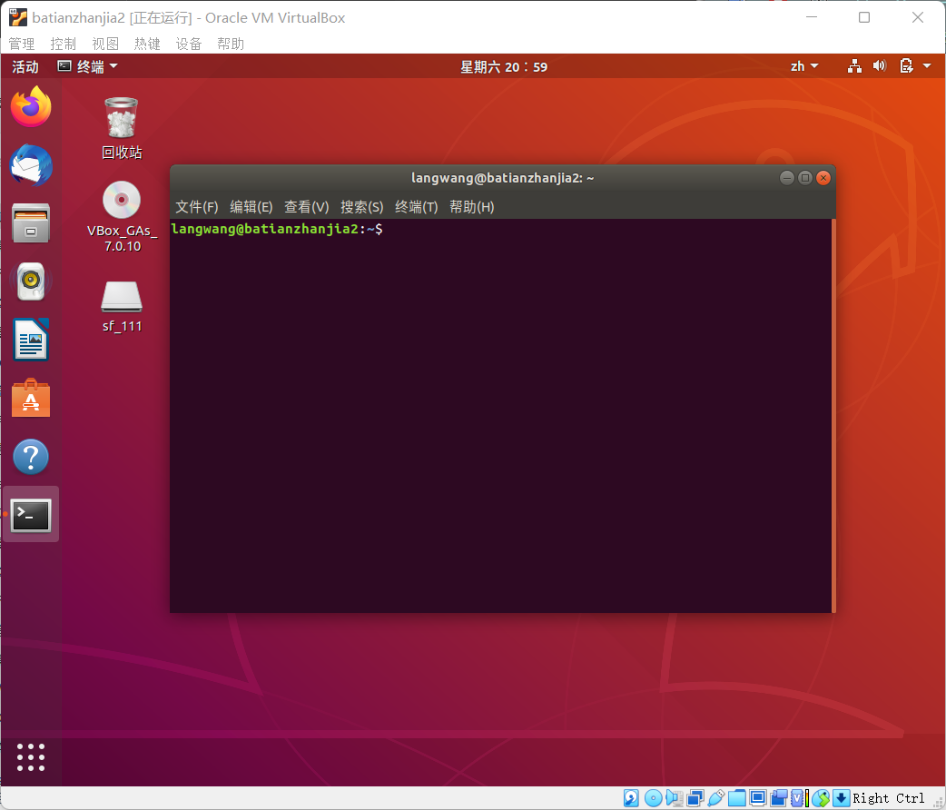Screen dimensions: 946x810
Task: Open the 帮助(H) menu in terminal
Action: 472,207
